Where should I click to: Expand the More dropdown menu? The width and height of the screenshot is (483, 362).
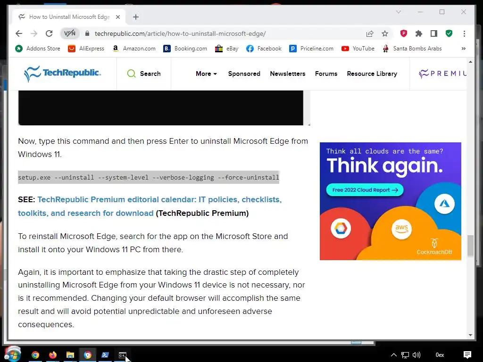coord(206,74)
